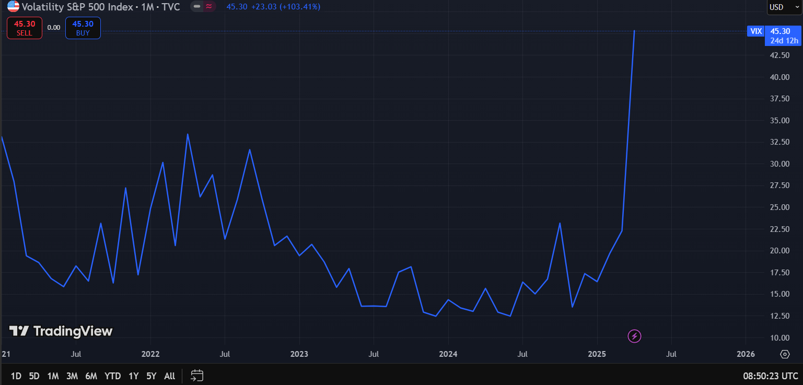803x385 pixels.
Task: Click the US flag icon beside the symbol name
Action: pos(13,7)
